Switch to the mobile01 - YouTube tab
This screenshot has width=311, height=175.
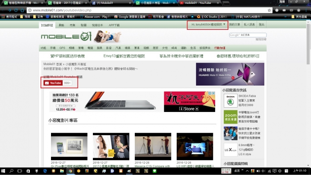(199, 3)
